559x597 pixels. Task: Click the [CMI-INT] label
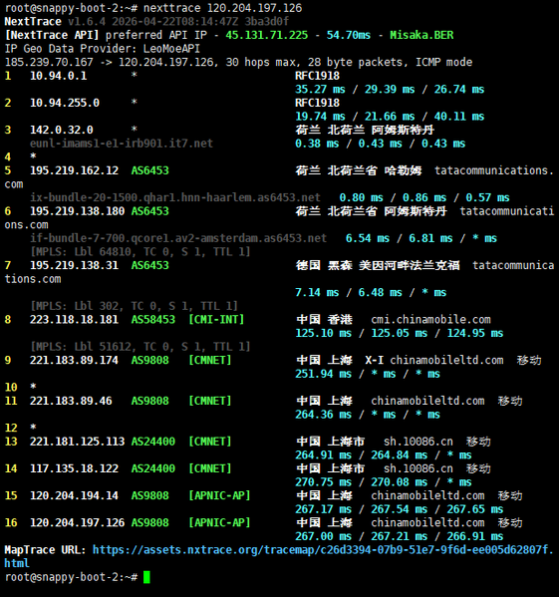coord(216,320)
